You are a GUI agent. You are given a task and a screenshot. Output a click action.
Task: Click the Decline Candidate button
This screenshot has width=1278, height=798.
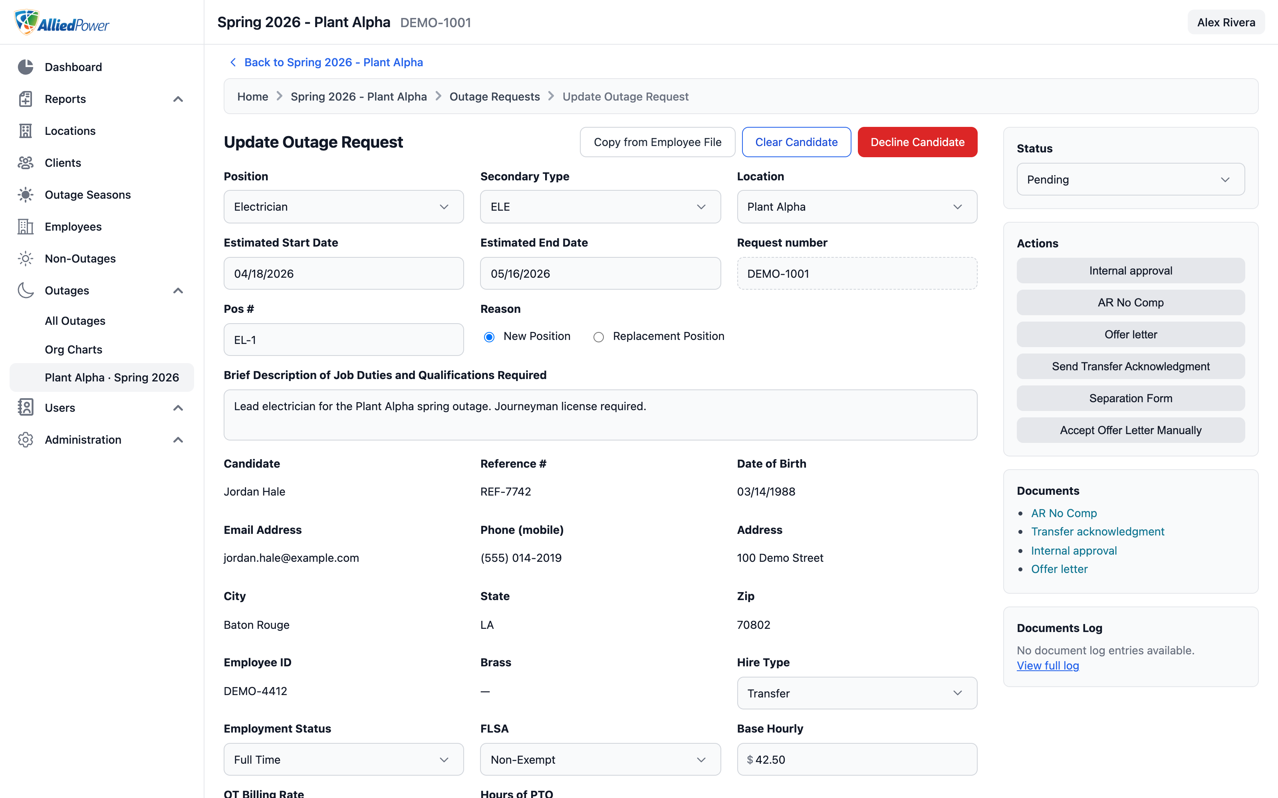pos(917,142)
